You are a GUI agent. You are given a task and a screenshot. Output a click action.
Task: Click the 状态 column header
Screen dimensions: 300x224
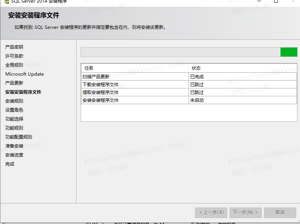pyautogui.click(x=243, y=68)
